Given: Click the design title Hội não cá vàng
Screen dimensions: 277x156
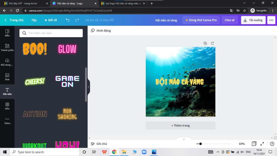Looking at the screenshot, I should 166,20.
